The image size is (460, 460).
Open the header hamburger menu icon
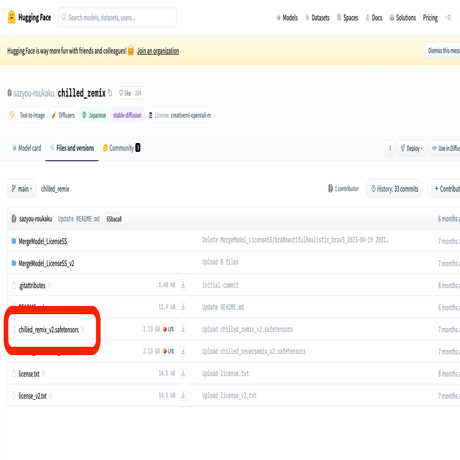(x=448, y=18)
